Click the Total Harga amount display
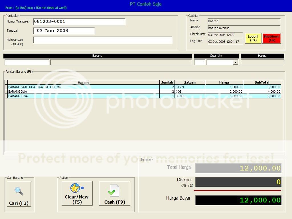 (238, 168)
